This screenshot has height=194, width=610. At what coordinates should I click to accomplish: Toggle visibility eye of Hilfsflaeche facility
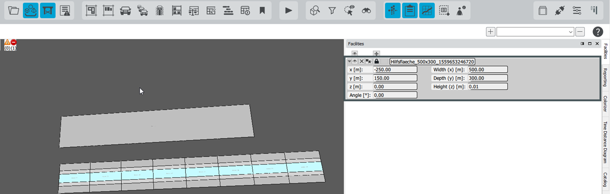pyautogui.click(x=355, y=61)
